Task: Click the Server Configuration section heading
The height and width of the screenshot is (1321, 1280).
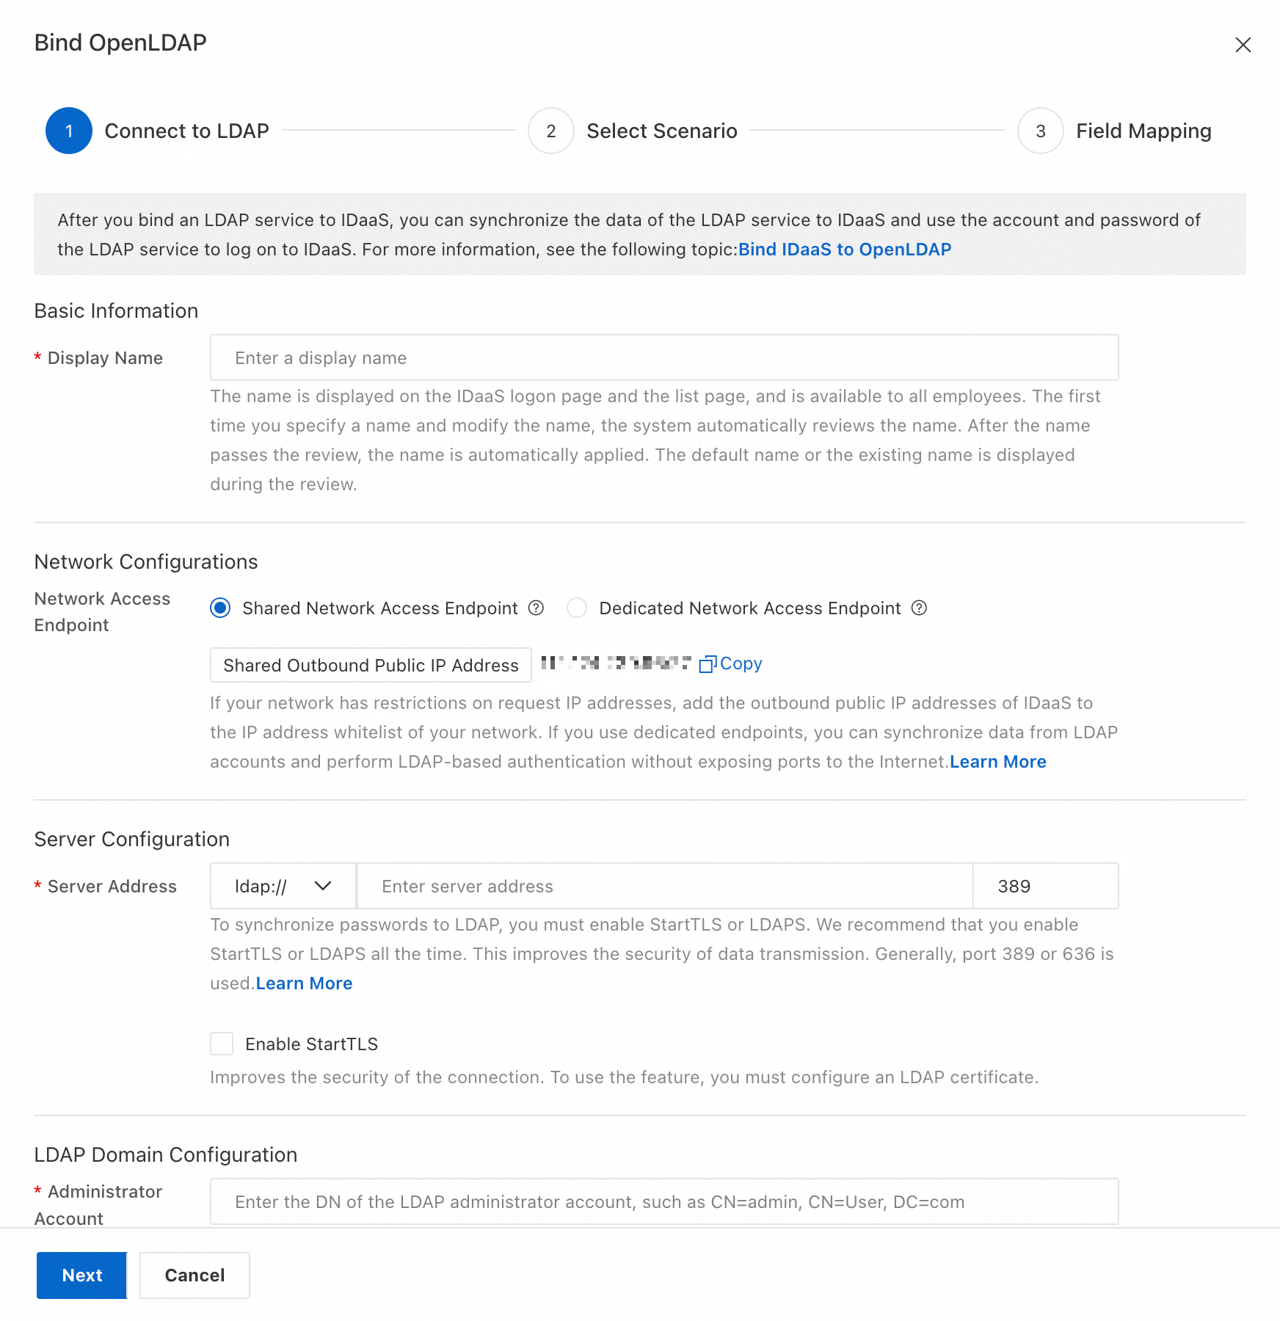Action: [x=132, y=840]
